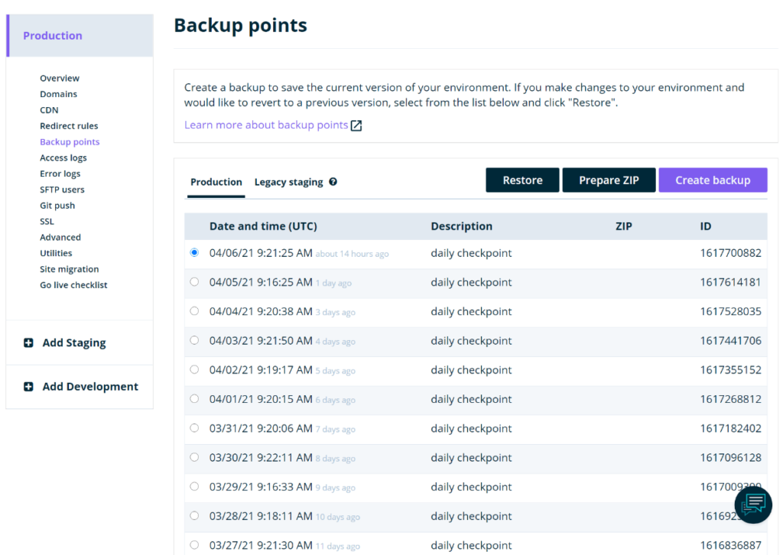Choose the backup dated 03/27/21
This screenshot has width=783, height=555.
point(193,545)
